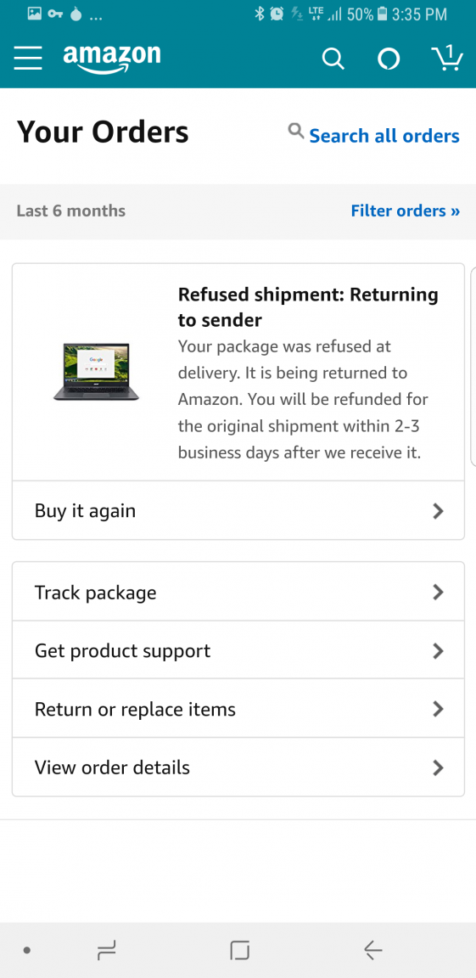Tap the small magnifier beside Search all orders
Viewport: 476px width, 978px height.
click(296, 131)
